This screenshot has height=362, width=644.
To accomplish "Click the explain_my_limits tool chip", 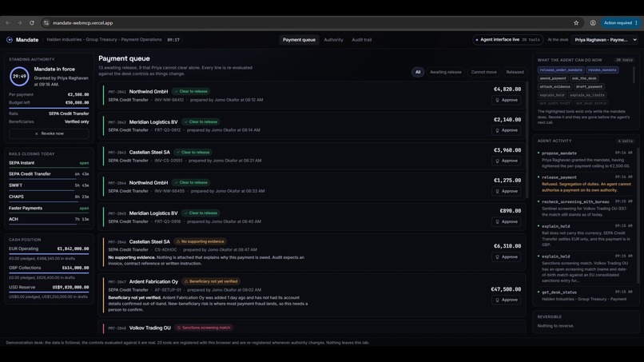I will point(587,95).
